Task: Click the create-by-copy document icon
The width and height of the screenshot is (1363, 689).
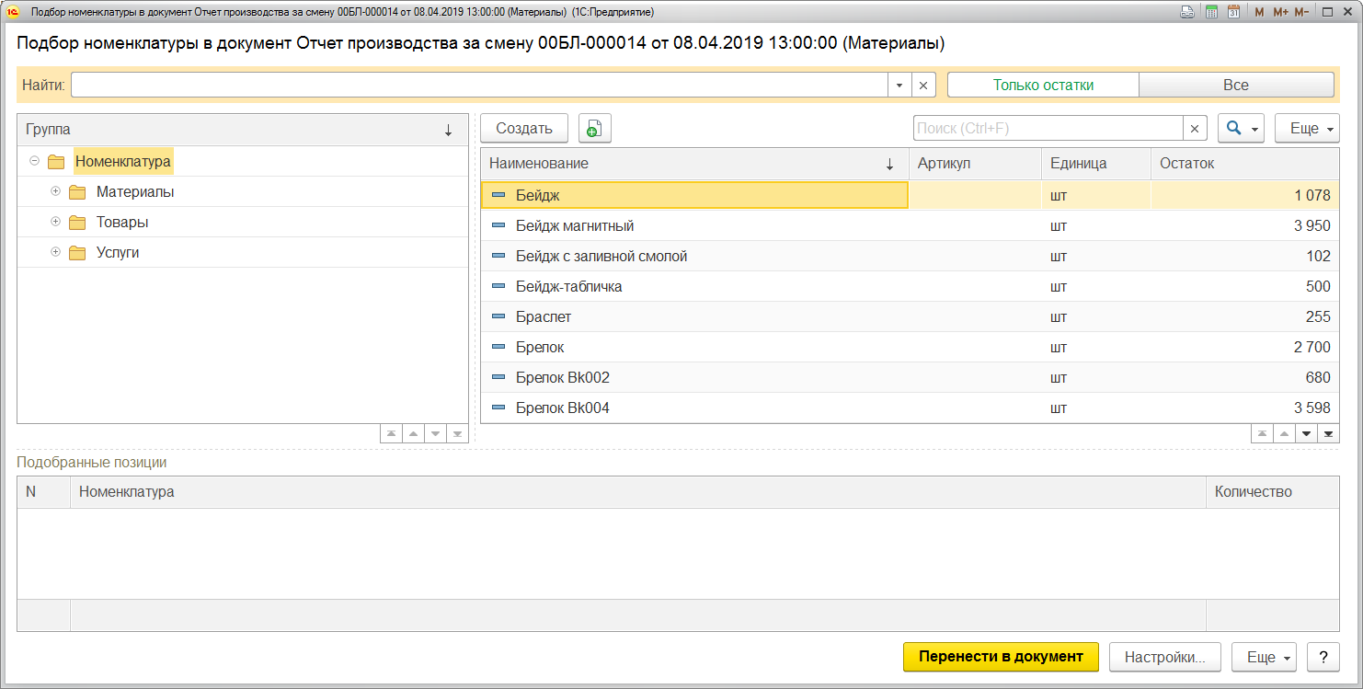Action: [x=594, y=129]
